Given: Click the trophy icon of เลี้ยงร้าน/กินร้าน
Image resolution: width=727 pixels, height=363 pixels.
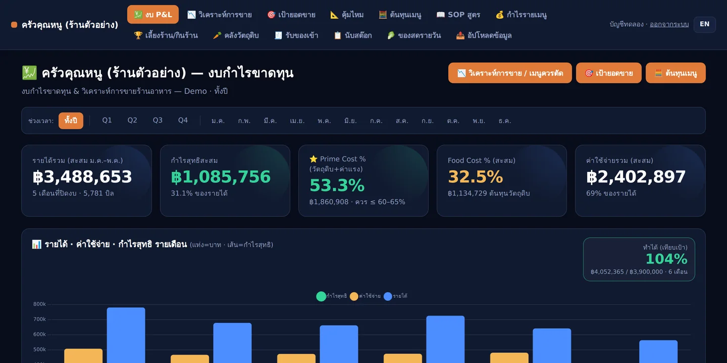Looking at the screenshot, I should (x=138, y=35).
